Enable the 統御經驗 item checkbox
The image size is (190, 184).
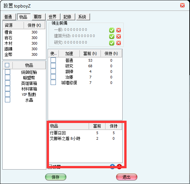[8, 72]
